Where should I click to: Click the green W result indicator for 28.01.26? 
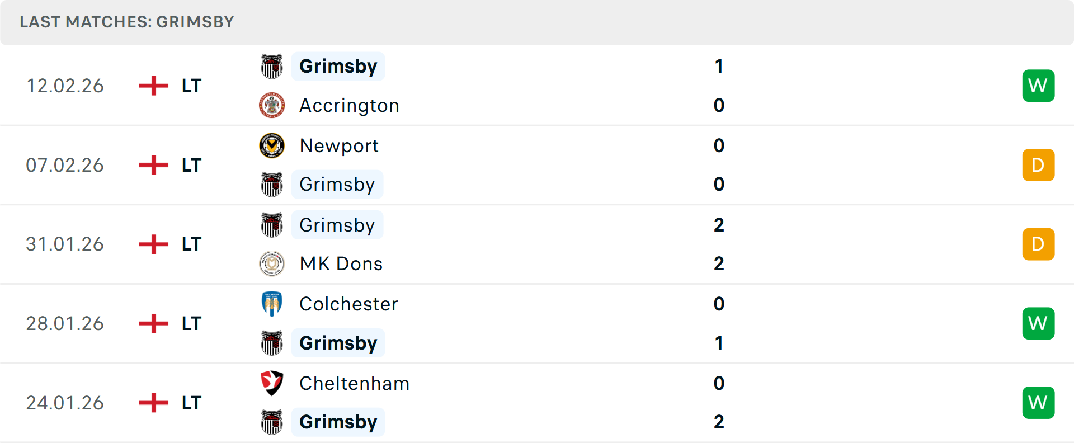point(1038,323)
